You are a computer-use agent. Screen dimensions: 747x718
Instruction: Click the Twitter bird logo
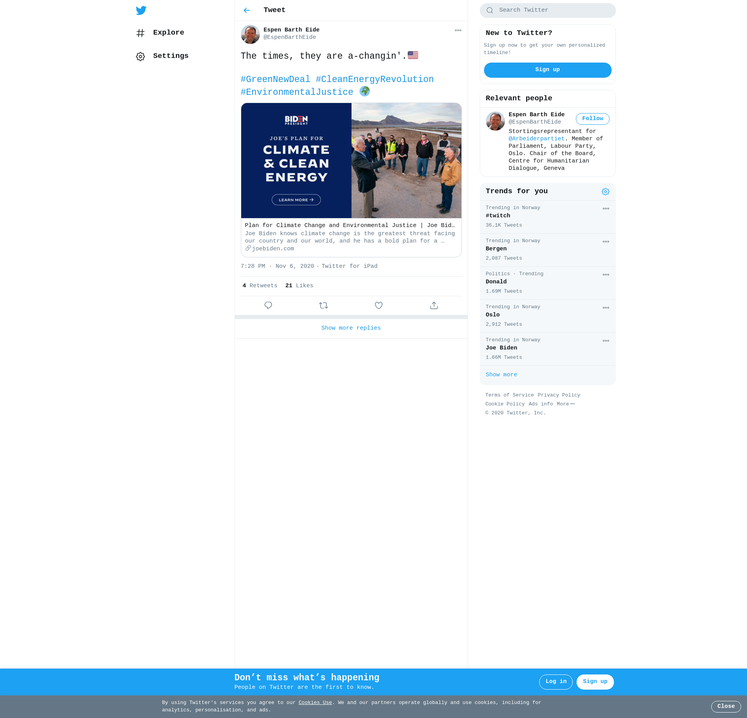click(x=141, y=10)
